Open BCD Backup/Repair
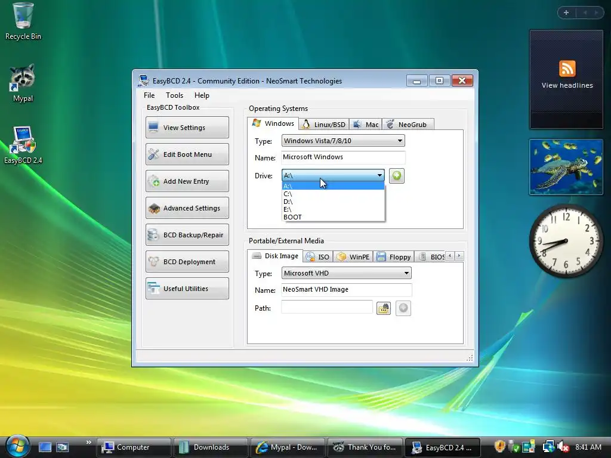Screen dimensions: 611x458 (x=187, y=235)
